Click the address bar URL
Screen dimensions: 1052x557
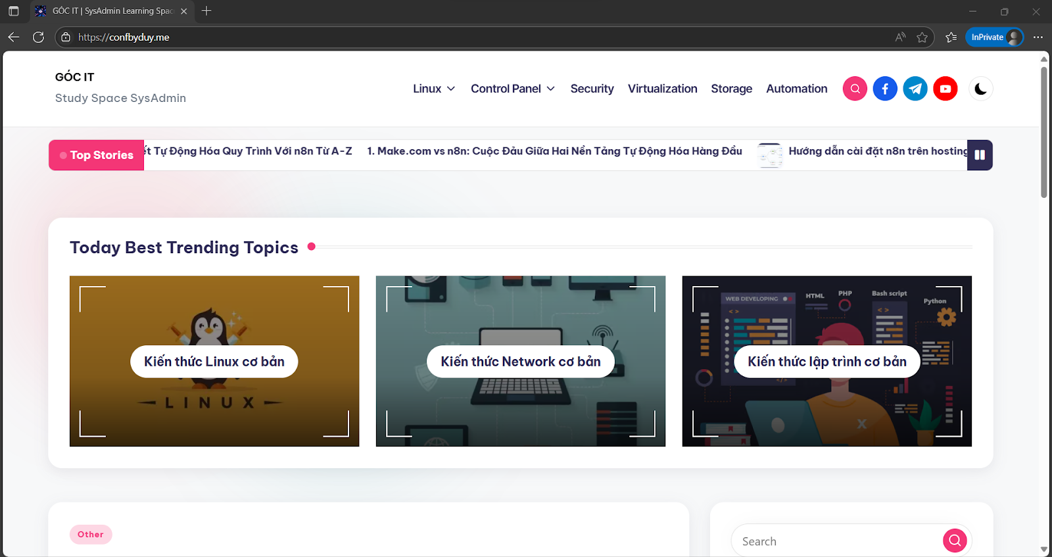(124, 37)
